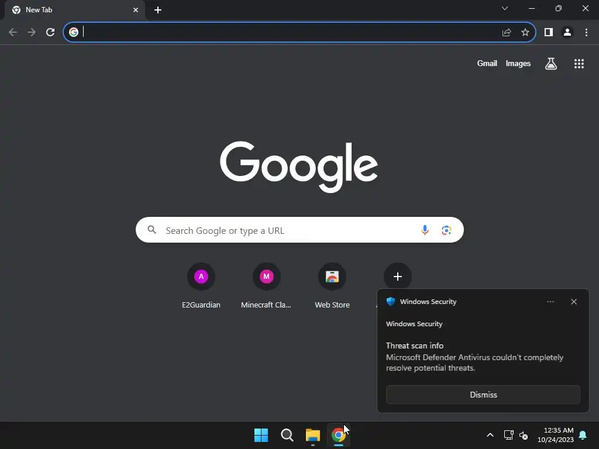Open the notification bell in tray

pyautogui.click(x=583, y=435)
